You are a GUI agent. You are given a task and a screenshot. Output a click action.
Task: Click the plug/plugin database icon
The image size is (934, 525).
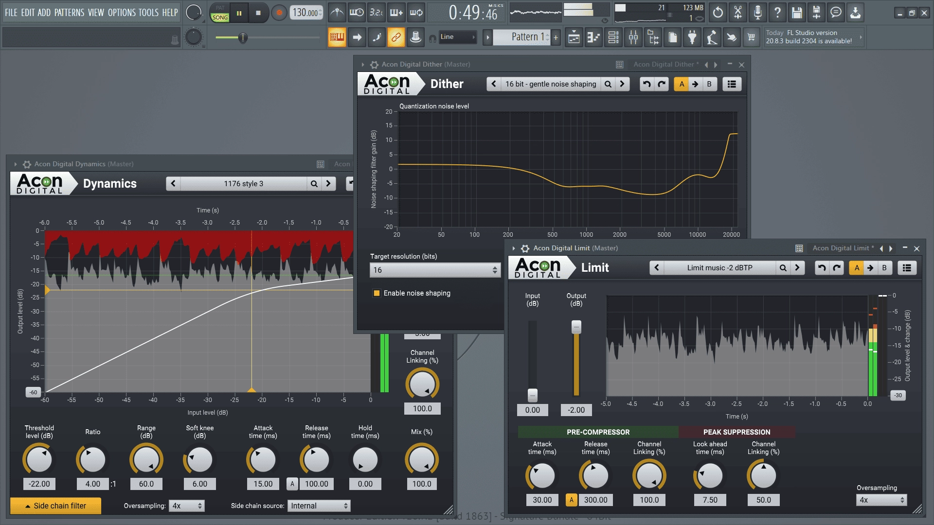point(692,37)
